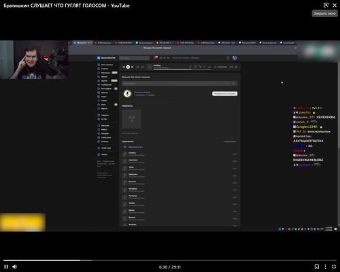Open the three-dot more options menu
The width and height of the screenshot is (340, 272).
pos(325,267)
